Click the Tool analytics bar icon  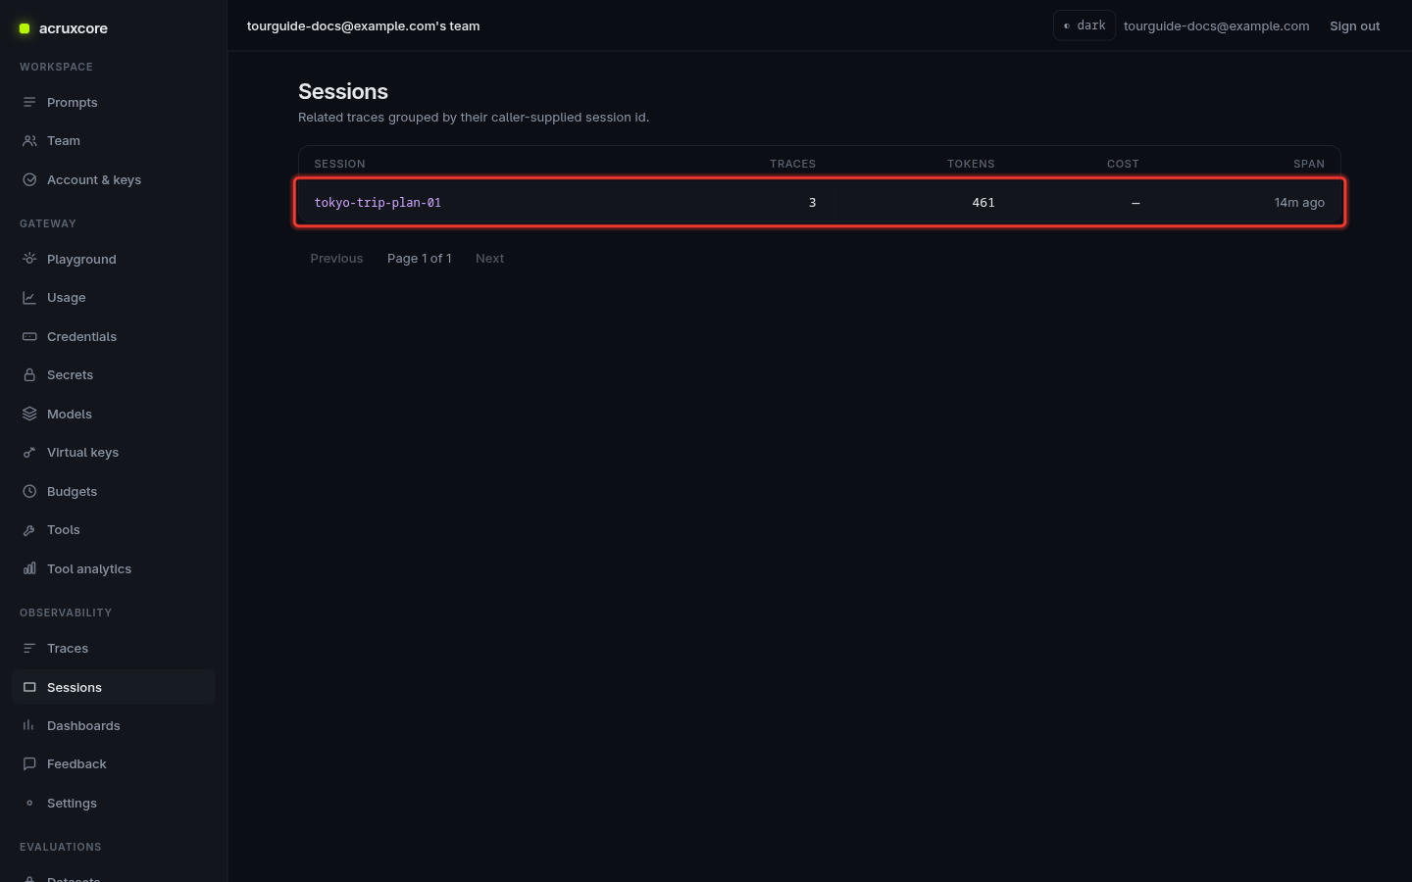tap(29, 569)
